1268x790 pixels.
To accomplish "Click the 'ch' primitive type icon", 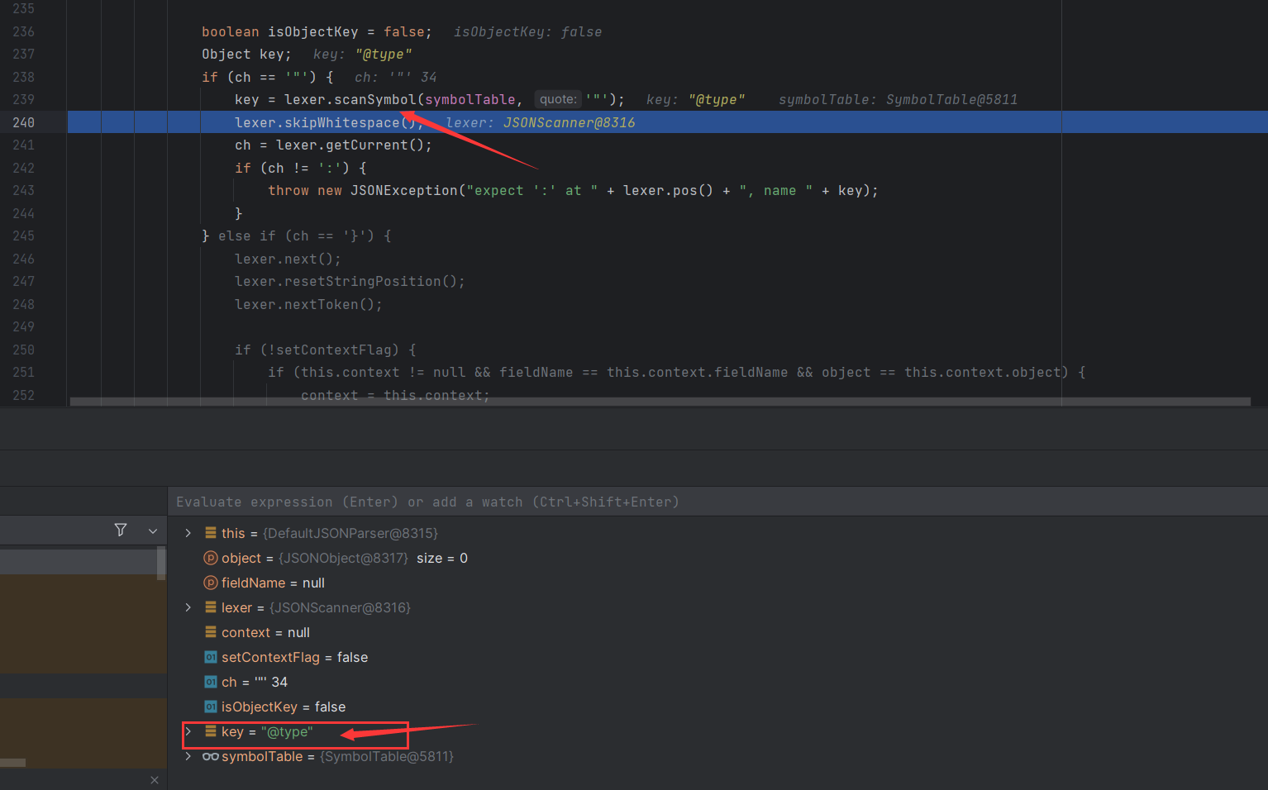I will (211, 682).
